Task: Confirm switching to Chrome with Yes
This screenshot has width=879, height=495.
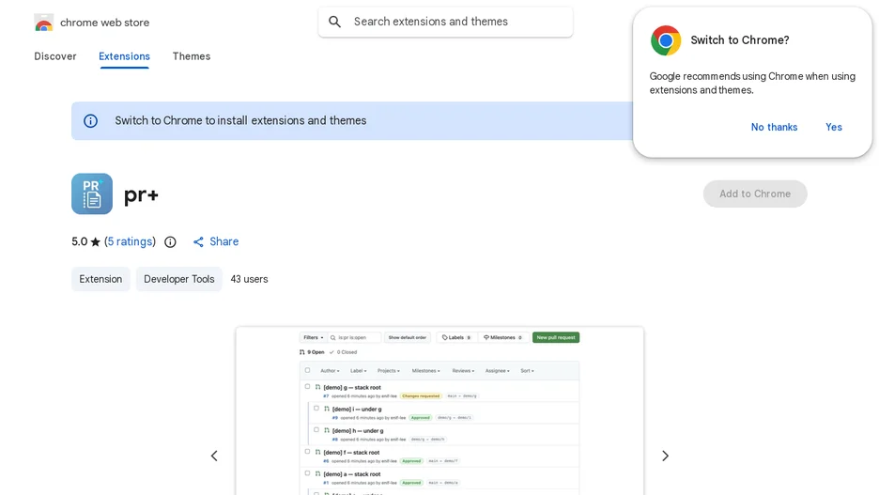Action: point(834,127)
